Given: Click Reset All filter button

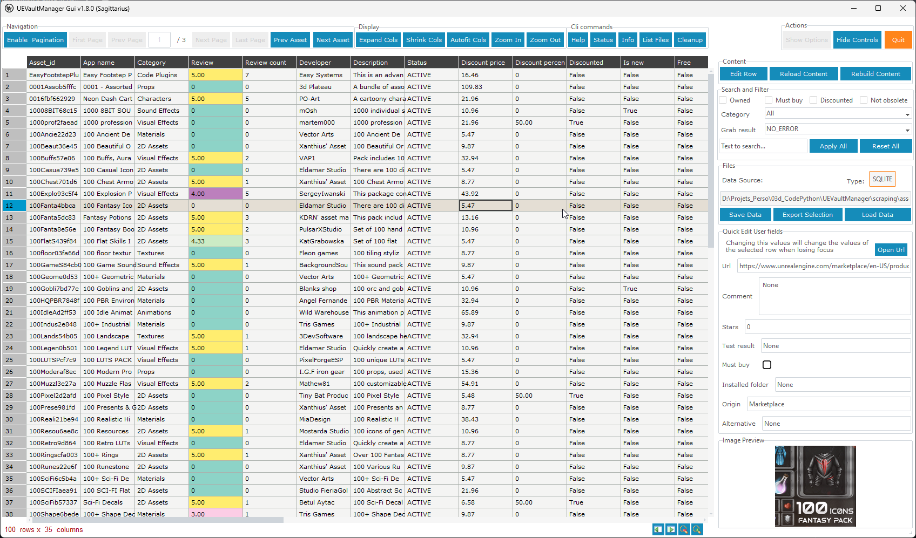Looking at the screenshot, I should [886, 146].
